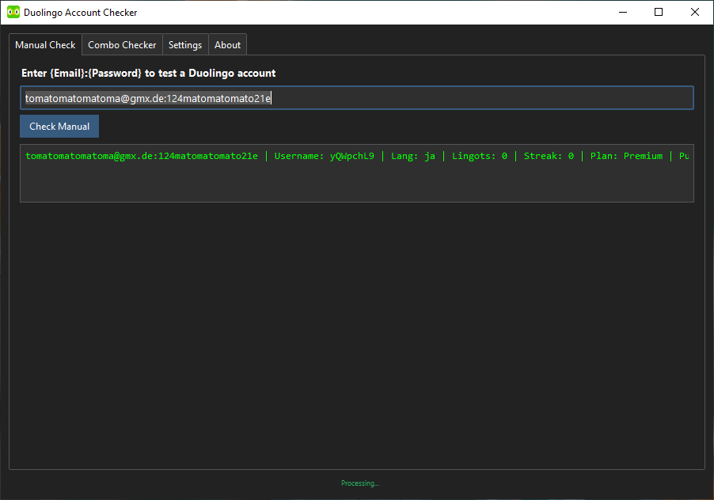This screenshot has width=714, height=500.
Task: Select the Manual Check tab
Action: point(45,44)
